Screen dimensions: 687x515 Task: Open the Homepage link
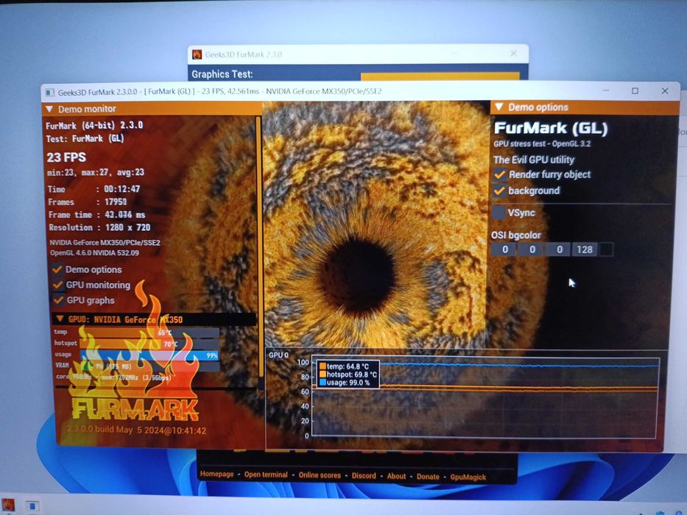(x=217, y=474)
